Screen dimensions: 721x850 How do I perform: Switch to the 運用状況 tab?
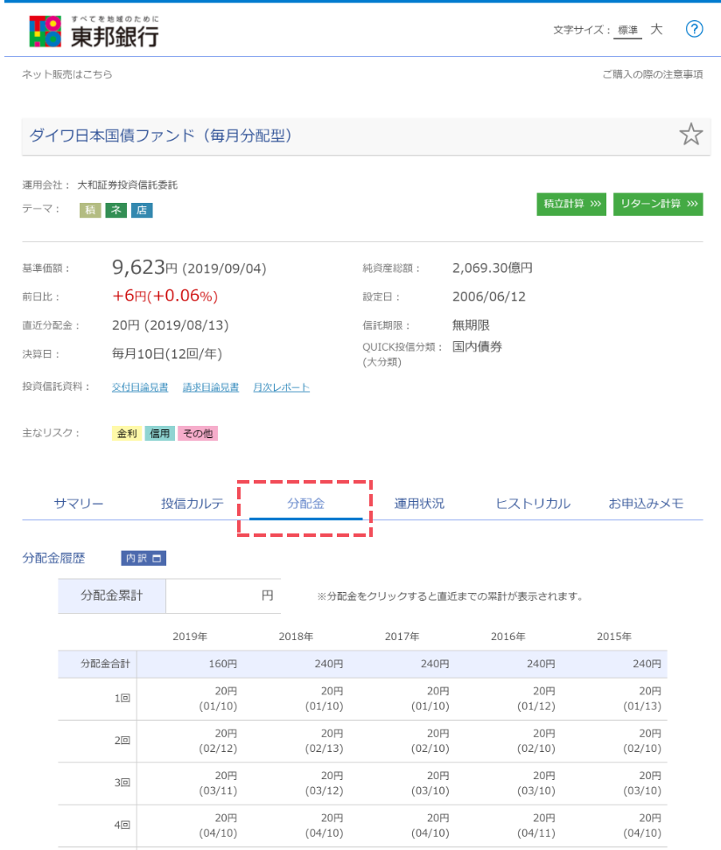[419, 504]
